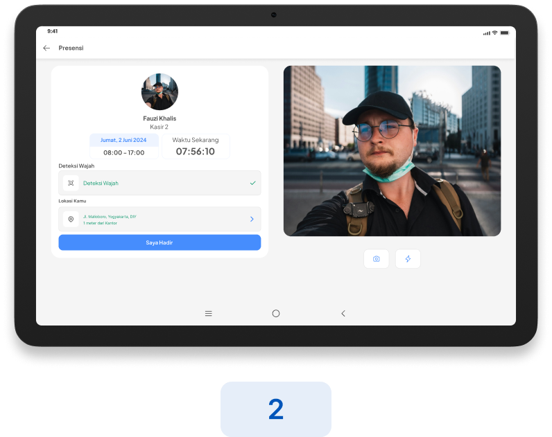Click the face scan icon

pyautogui.click(x=71, y=184)
